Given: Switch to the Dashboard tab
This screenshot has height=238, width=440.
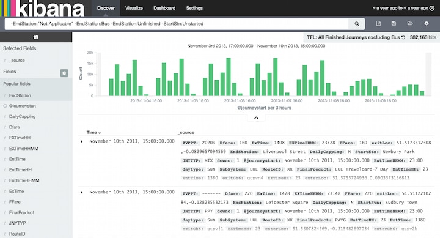Looking at the screenshot, I should 164,8.
